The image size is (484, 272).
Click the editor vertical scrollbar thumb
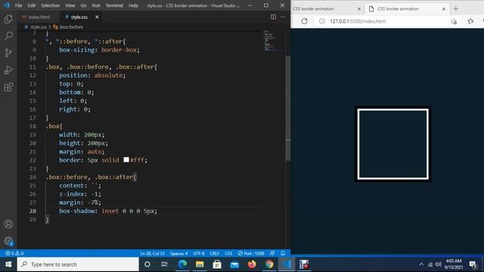(287, 108)
